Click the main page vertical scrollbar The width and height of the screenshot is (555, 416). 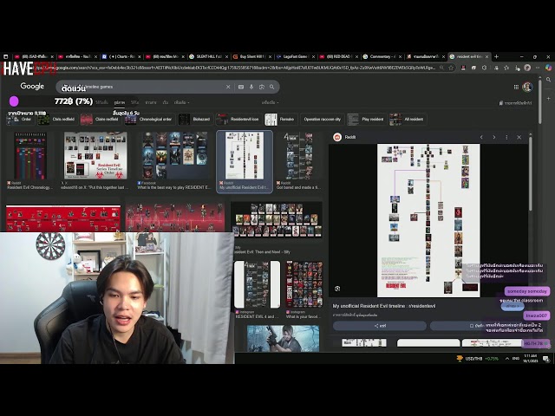coord(539,101)
